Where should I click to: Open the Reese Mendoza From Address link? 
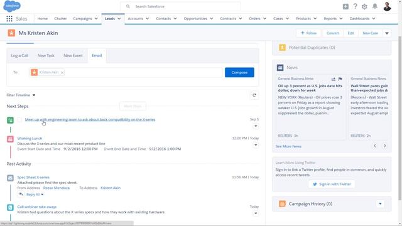(57, 188)
